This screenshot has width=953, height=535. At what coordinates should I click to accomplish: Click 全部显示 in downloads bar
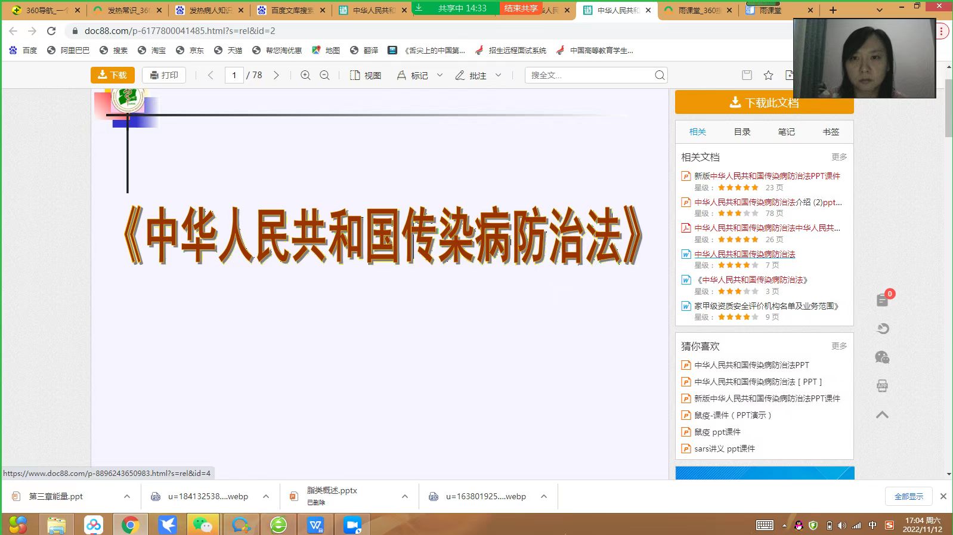(x=909, y=496)
